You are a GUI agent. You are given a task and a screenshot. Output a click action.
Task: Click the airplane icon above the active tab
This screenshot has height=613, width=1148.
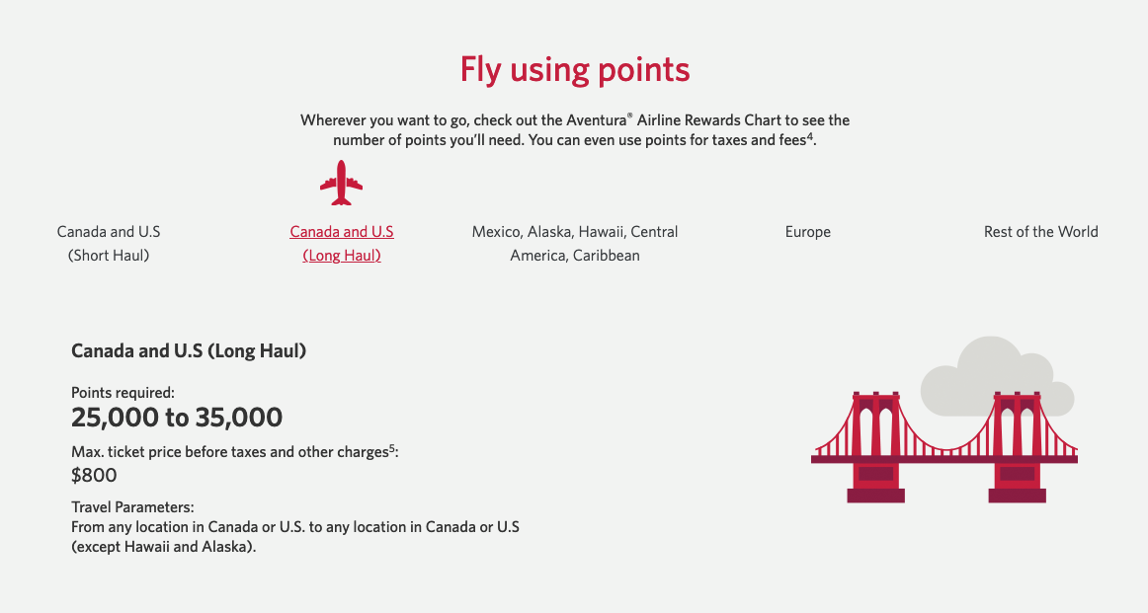coord(342,182)
